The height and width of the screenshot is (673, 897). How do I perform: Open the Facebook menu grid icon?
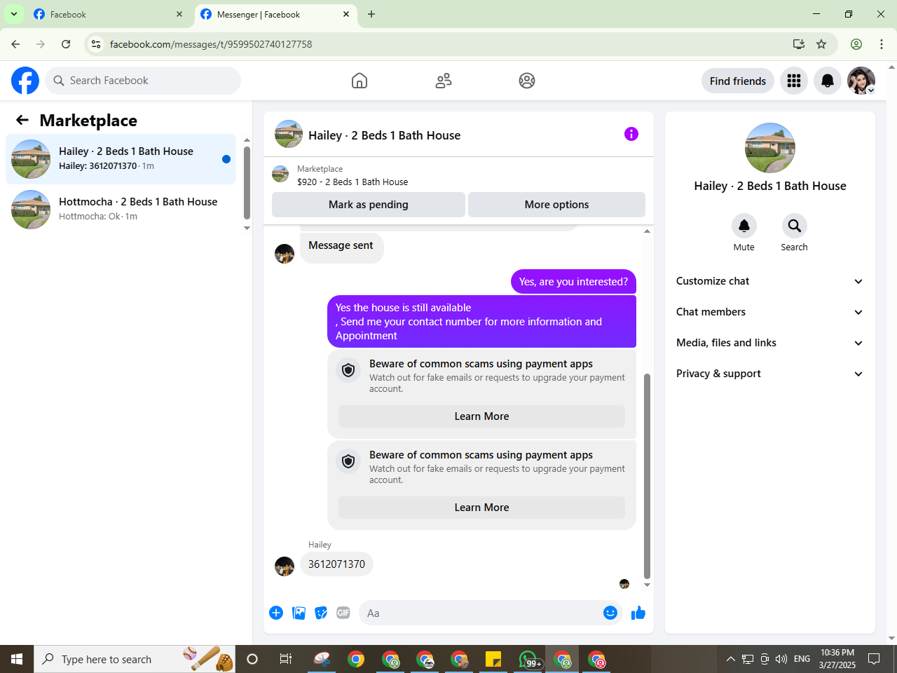coord(794,81)
